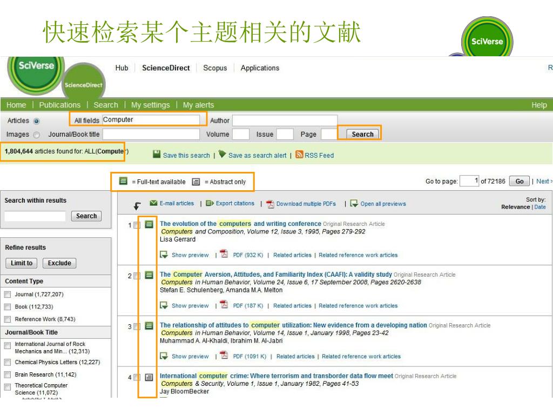The width and height of the screenshot is (553, 415).
Task: Click the Journal/Book title input field
Action: pos(151,134)
